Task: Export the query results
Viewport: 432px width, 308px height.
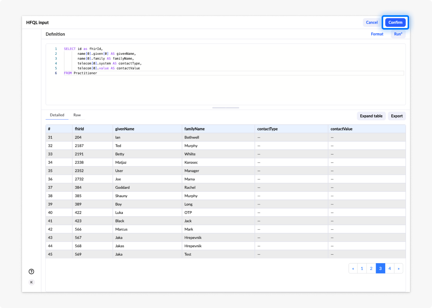Action: click(397, 116)
